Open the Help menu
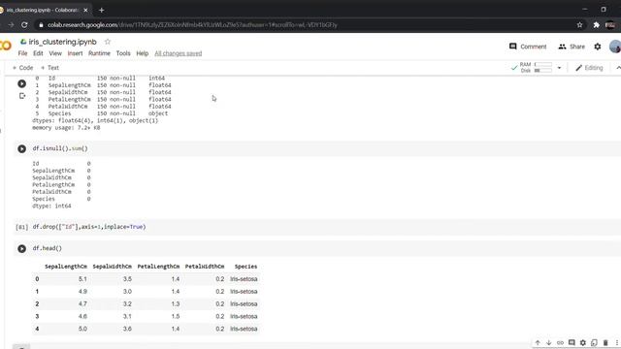Image resolution: width=621 pixels, height=349 pixels. [x=143, y=53]
